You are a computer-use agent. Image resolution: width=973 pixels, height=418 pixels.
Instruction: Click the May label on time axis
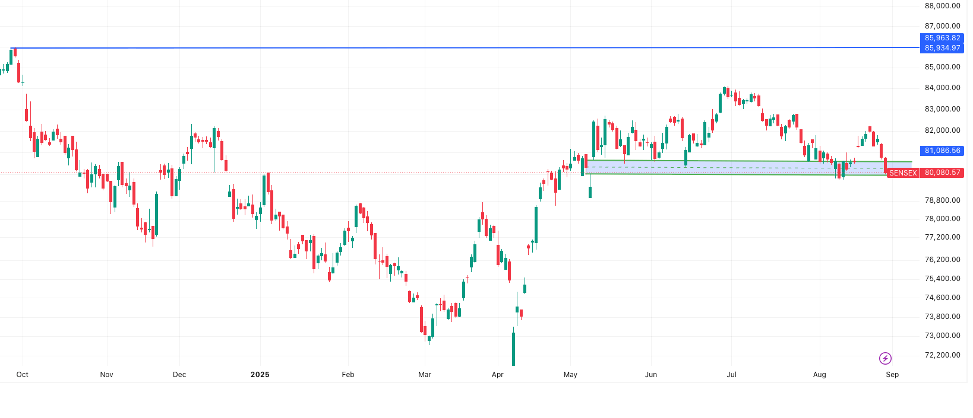[571, 375]
